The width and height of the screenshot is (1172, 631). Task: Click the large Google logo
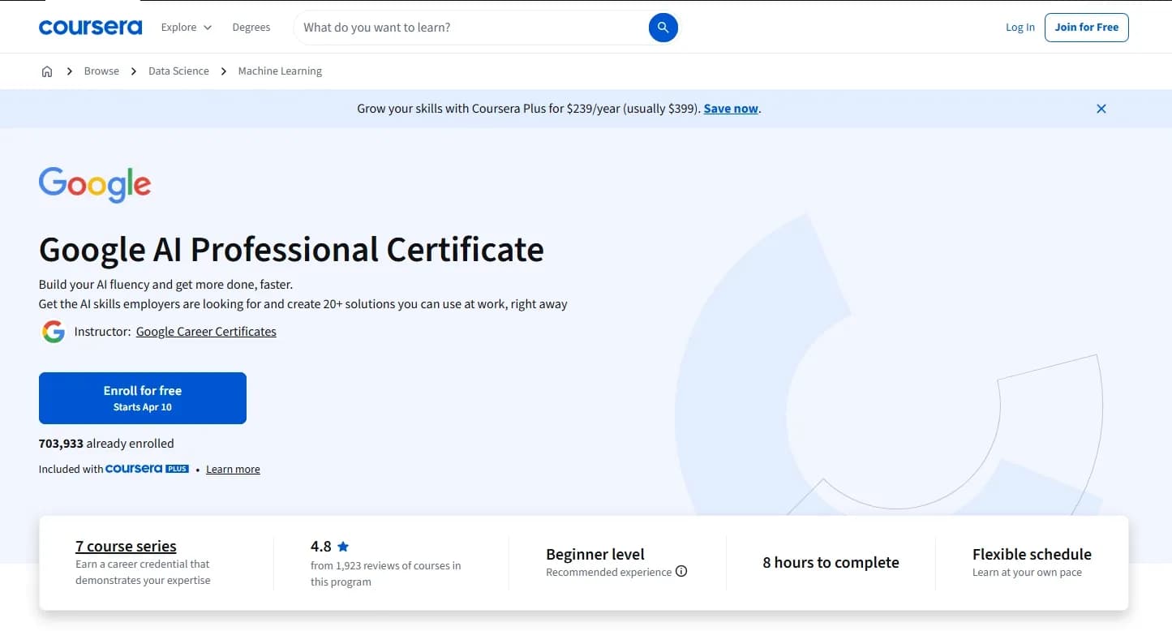point(95,184)
